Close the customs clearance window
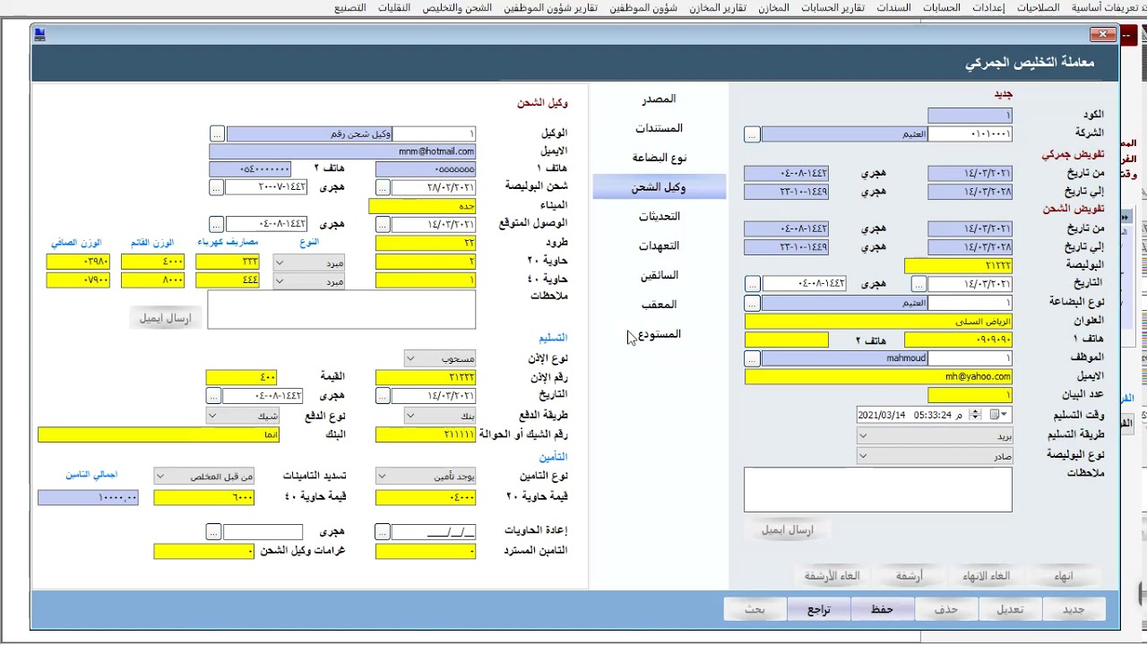 [x=1102, y=35]
